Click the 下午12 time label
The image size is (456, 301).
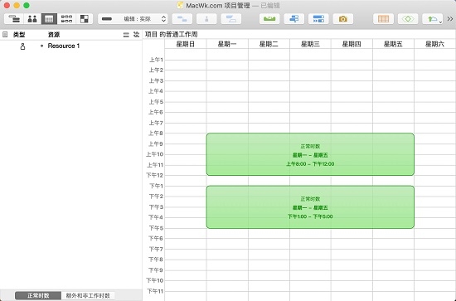click(154, 175)
